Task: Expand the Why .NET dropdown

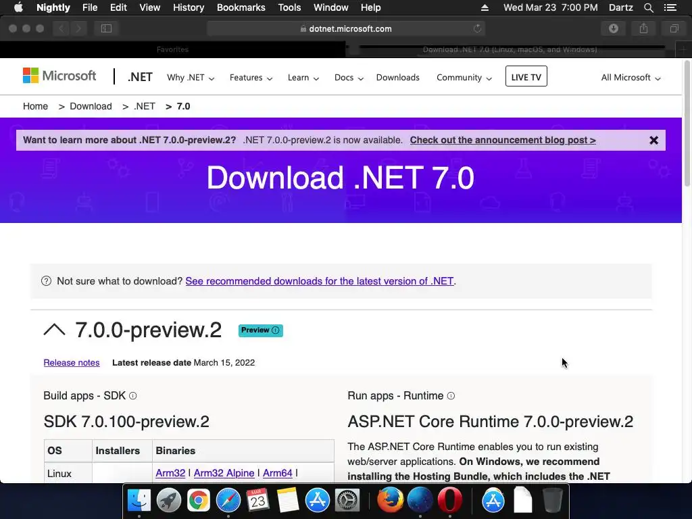Action: 190,78
